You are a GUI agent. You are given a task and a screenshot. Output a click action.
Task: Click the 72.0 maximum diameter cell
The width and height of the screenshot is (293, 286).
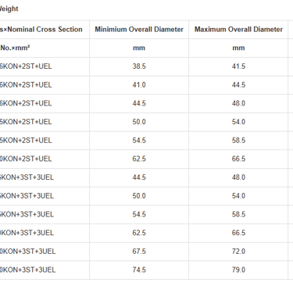[238, 252]
